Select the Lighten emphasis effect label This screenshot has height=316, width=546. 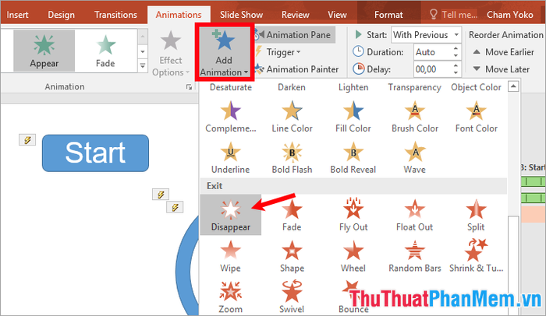(353, 87)
